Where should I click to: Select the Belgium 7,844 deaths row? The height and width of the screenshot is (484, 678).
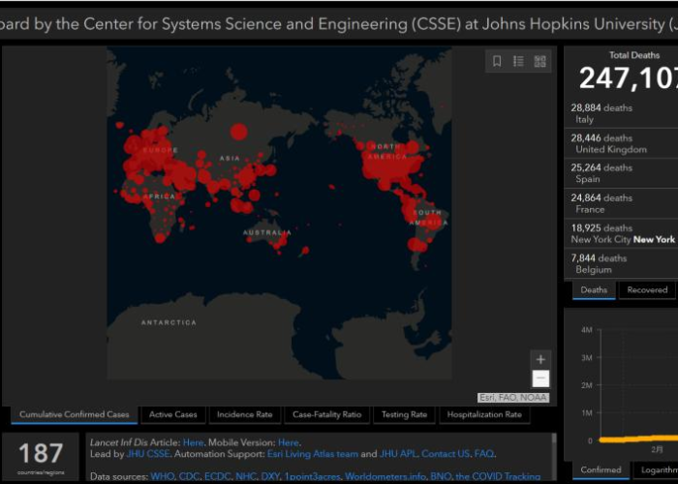(621, 263)
